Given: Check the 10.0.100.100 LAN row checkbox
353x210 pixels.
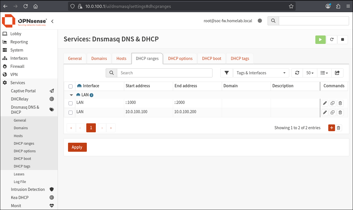Looking at the screenshot, I should (x=71, y=113).
